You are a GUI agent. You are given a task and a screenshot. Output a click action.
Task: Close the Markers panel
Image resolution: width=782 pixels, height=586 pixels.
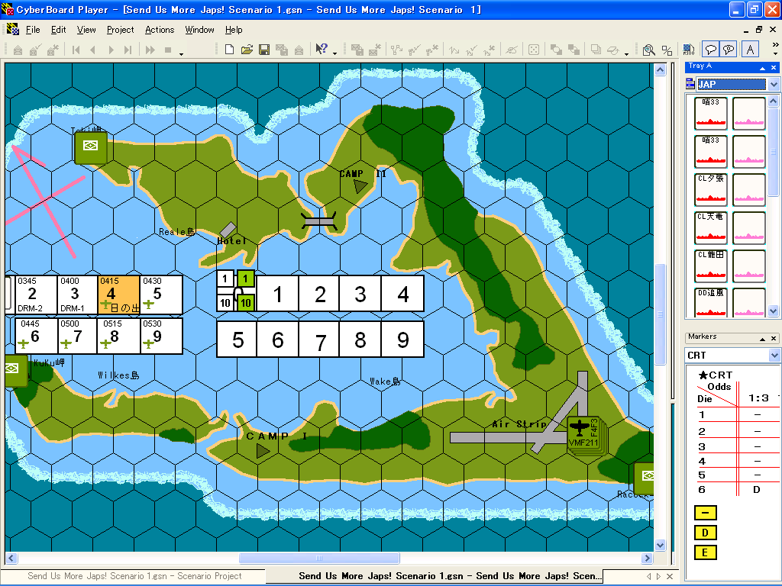[774, 339]
